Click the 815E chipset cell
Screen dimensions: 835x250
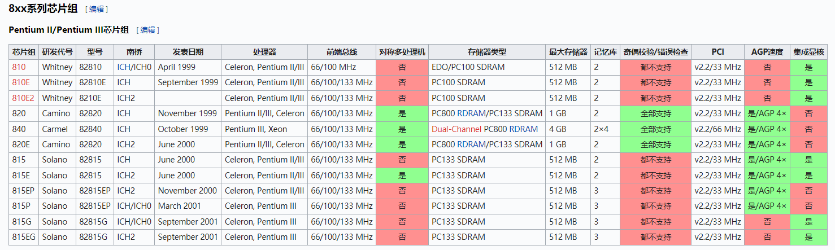pos(24,176)
